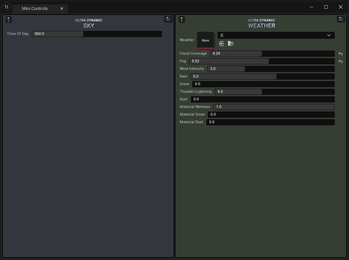
Task: Select the Ultra Dynamic Weather actor arrow icon
Action: 182,19
